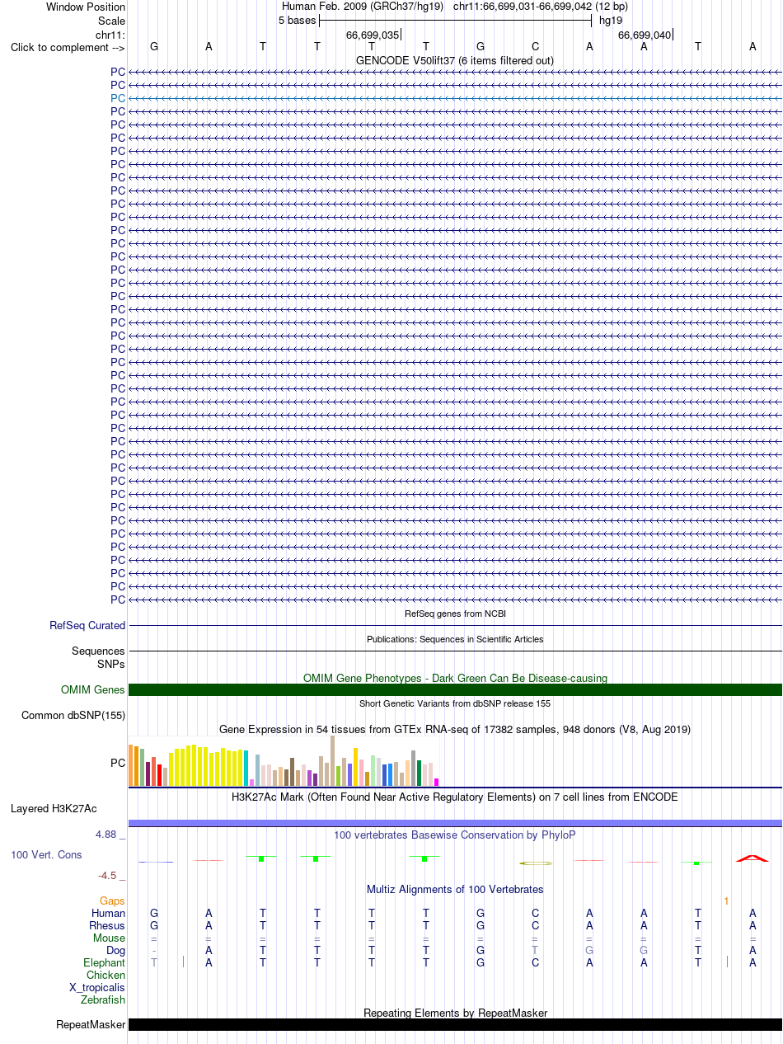Click the 'RefSeq Curated' track label
783x1044 pixels.
[x=87, y=626]
